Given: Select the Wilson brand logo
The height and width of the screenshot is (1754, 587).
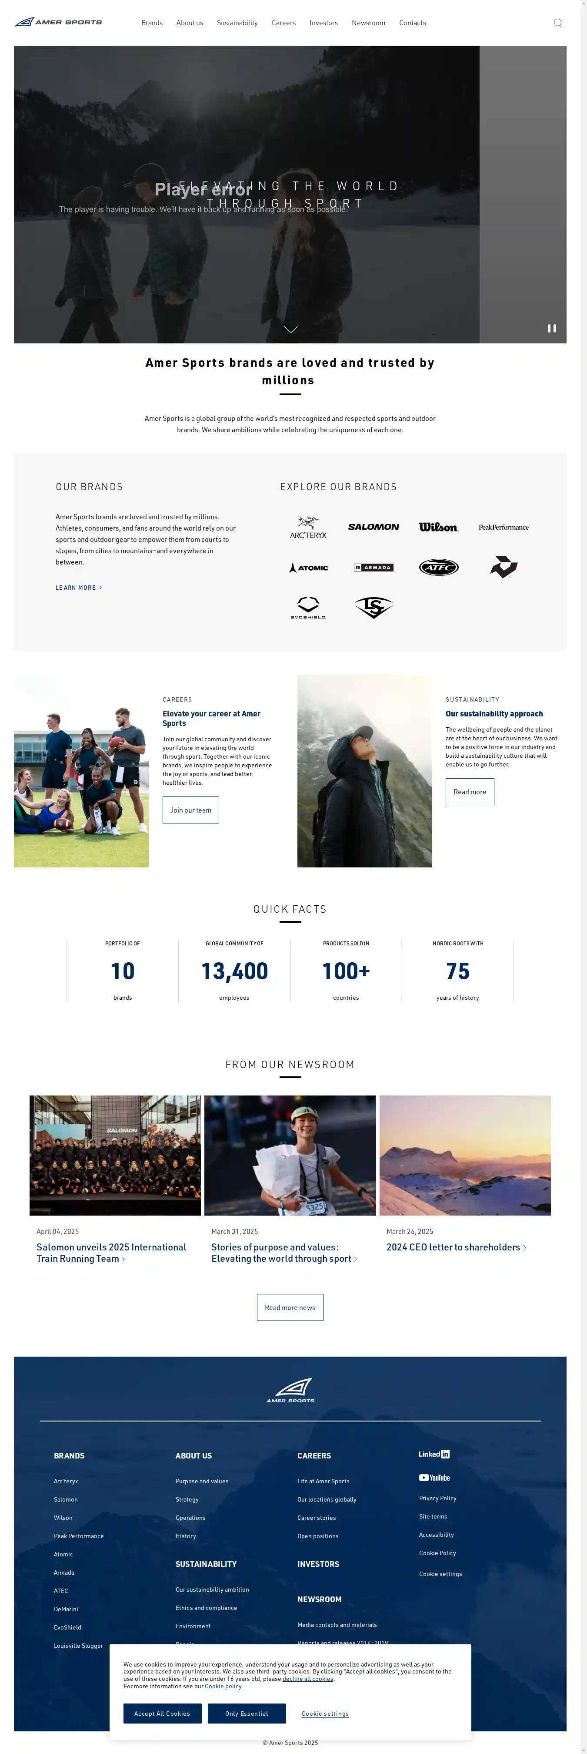Looking at the screenshot, I should (439, 527).
